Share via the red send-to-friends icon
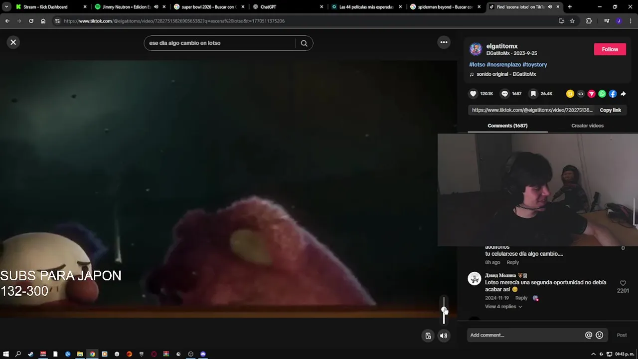638x359 pixels. [592, 94]
